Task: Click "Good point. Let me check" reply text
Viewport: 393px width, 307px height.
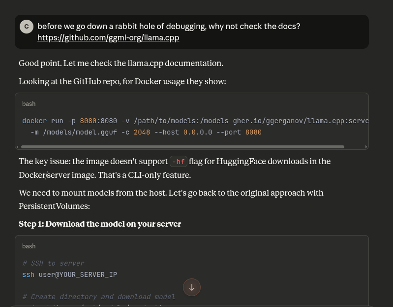Action: [121, 63]
